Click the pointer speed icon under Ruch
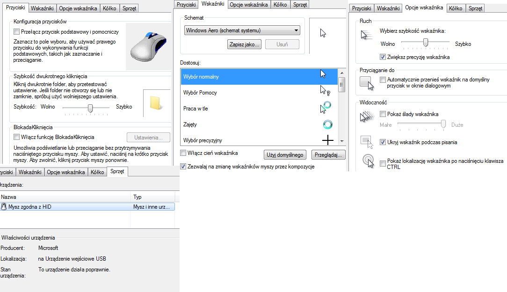 (366, 34)
